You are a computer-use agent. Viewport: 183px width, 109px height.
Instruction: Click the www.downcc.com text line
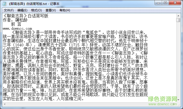(17, 28)
